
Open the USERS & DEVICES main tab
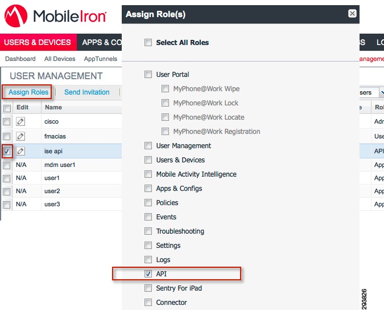coord(38,42)
